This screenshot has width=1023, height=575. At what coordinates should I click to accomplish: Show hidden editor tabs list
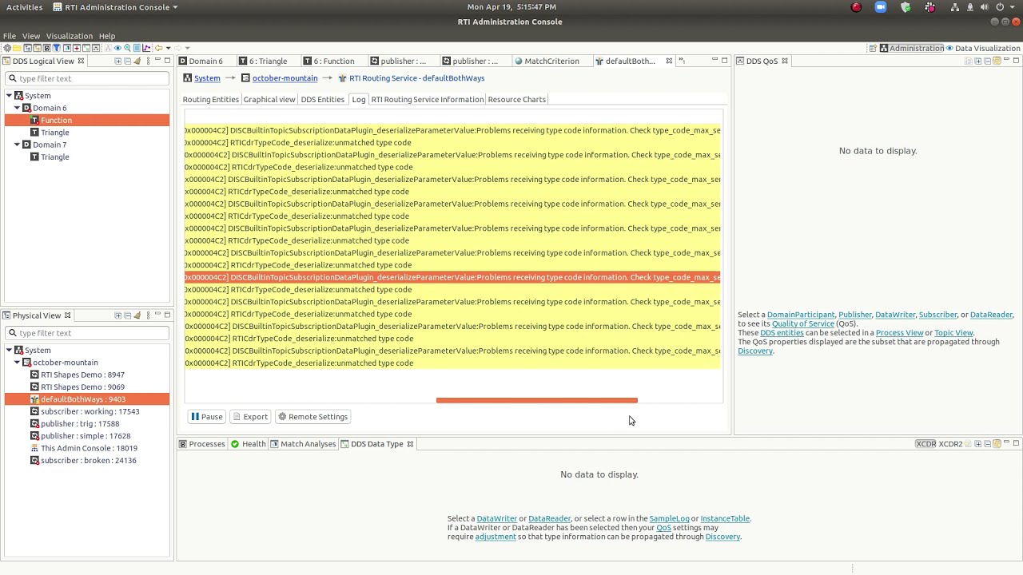pyautogui.click(x=682, y=61)
